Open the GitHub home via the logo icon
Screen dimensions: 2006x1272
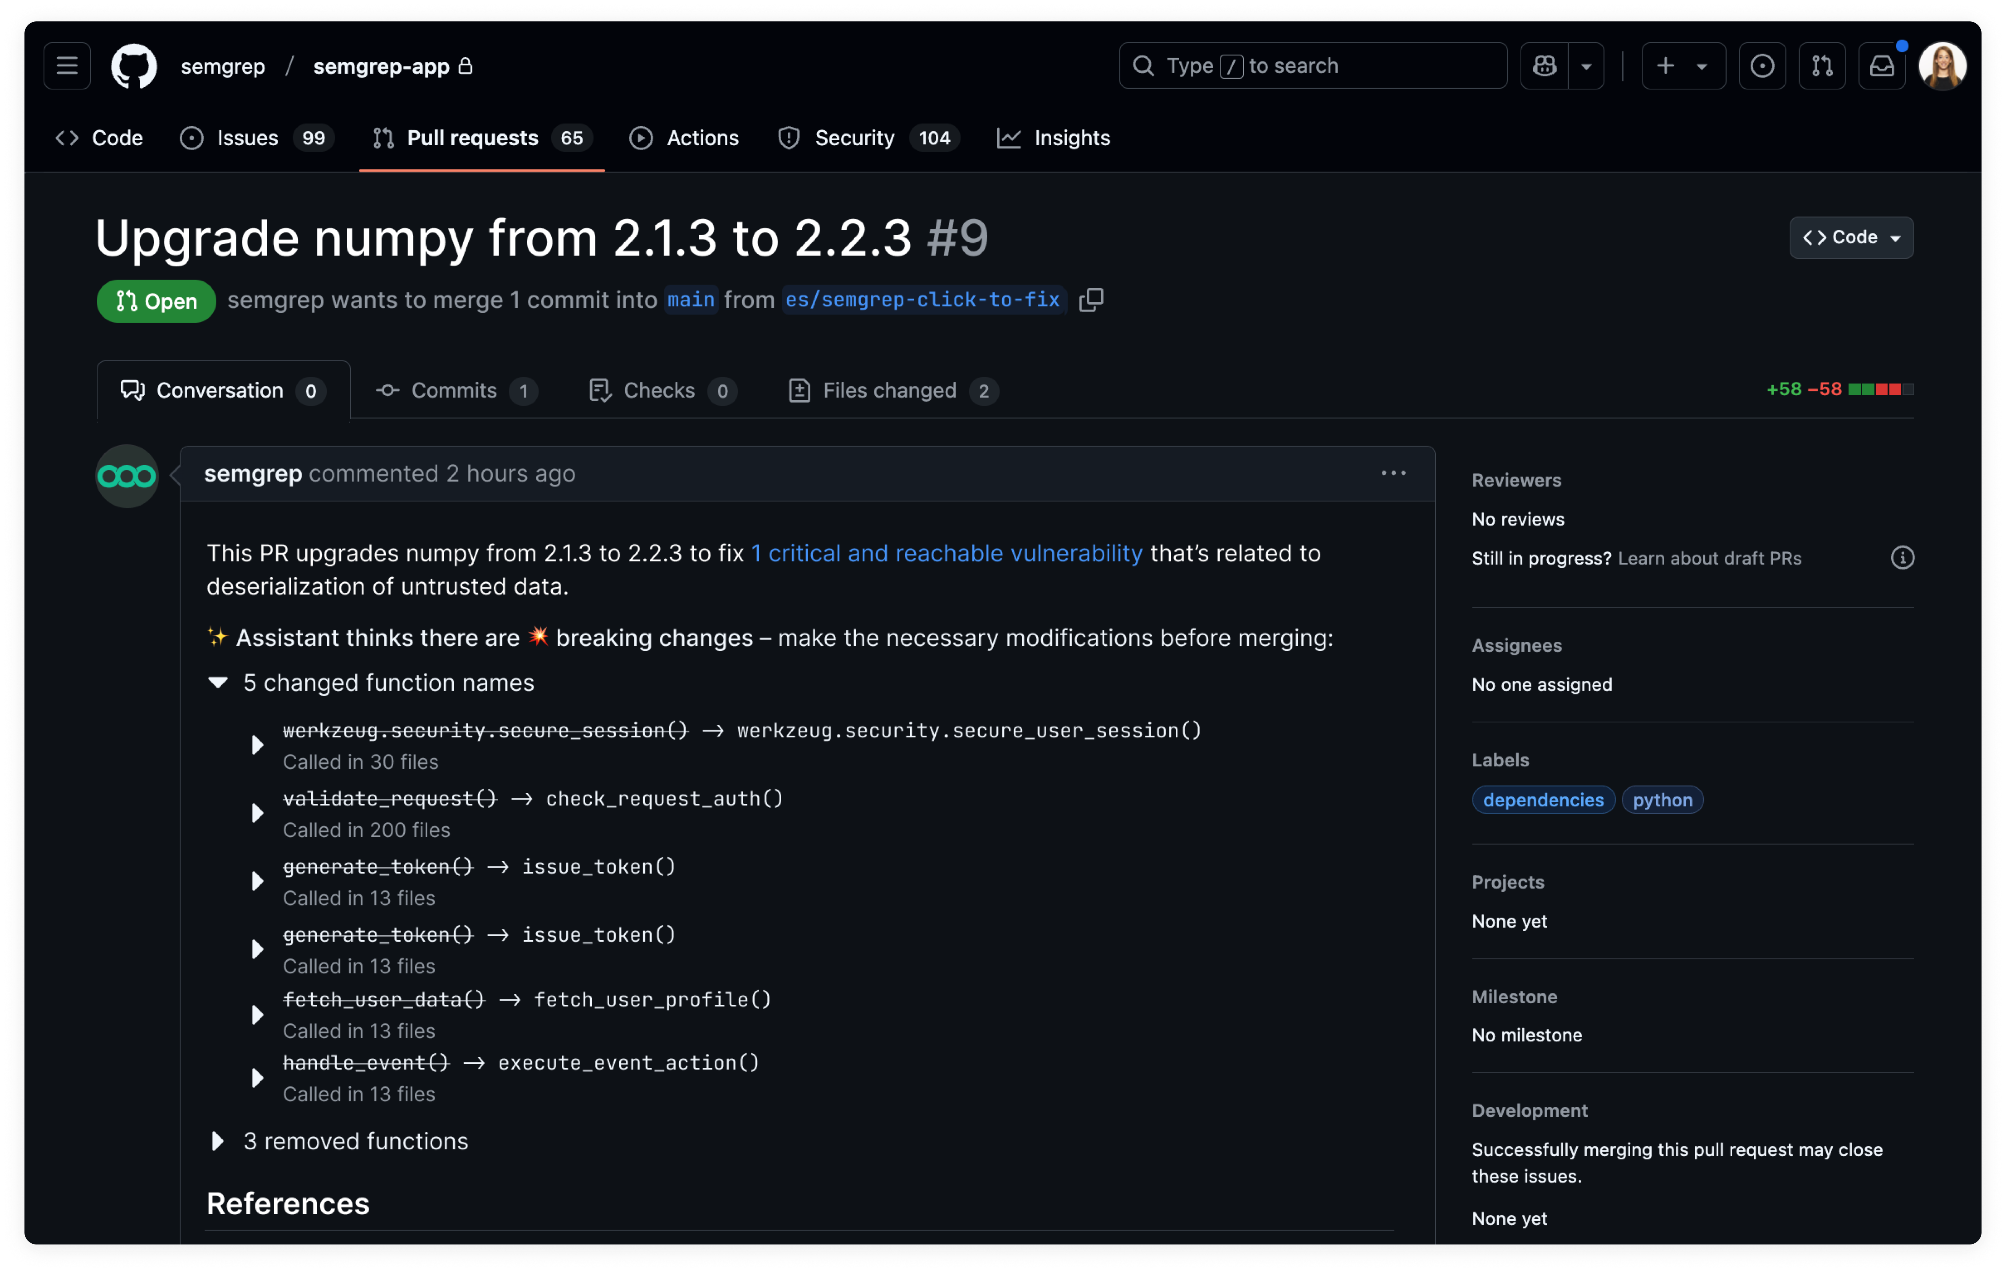tap(133, 66)
